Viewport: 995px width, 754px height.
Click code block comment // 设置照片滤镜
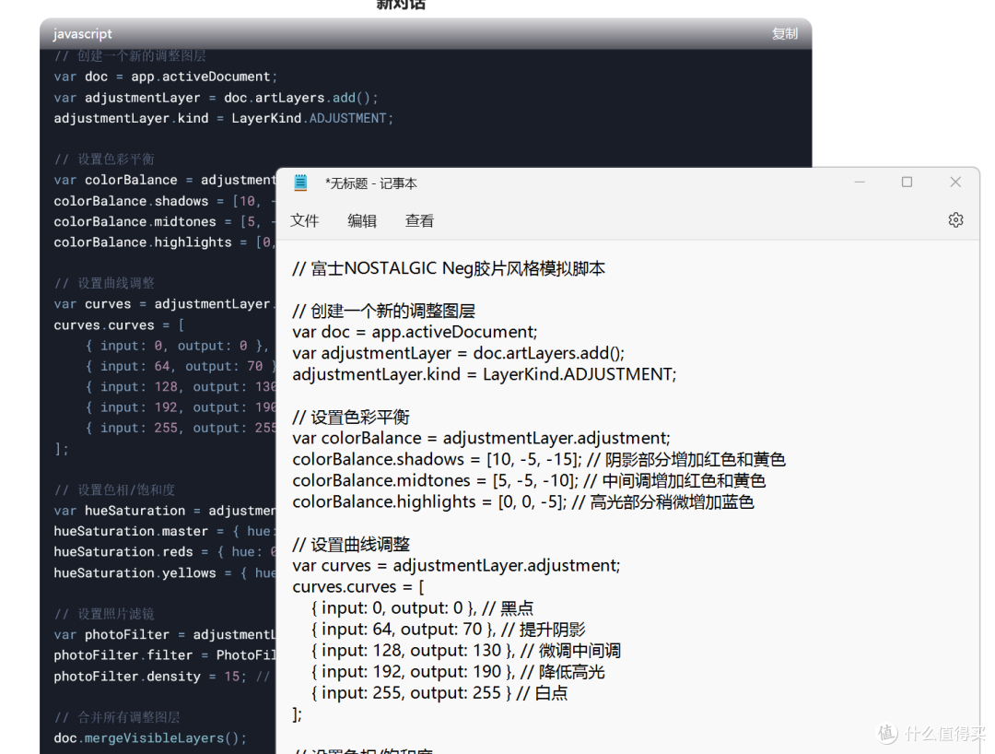coord(104,614)
